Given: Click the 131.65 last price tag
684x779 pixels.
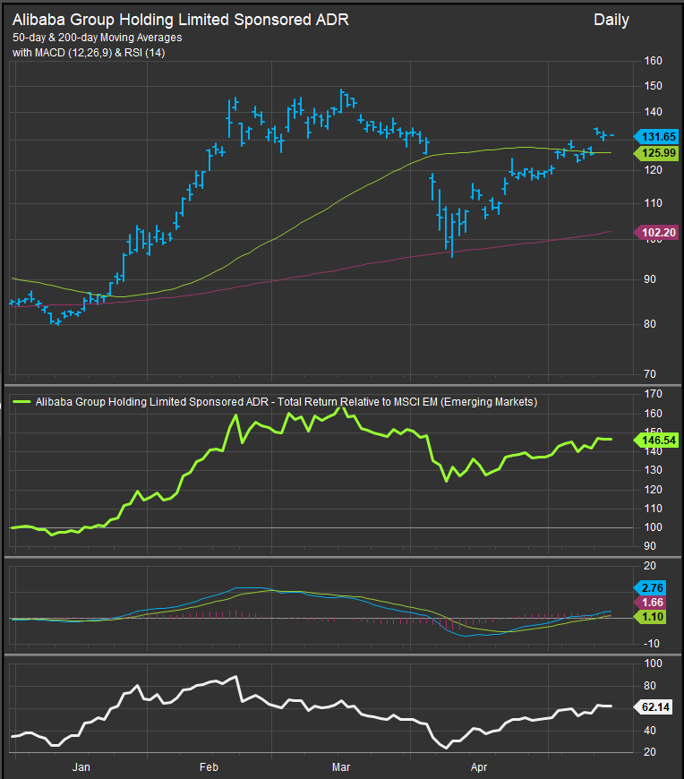Looking at the screenshot, I should 655,137.
